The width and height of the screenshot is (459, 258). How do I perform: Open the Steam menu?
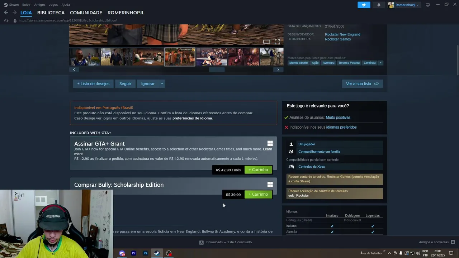(x=14, y=5)
